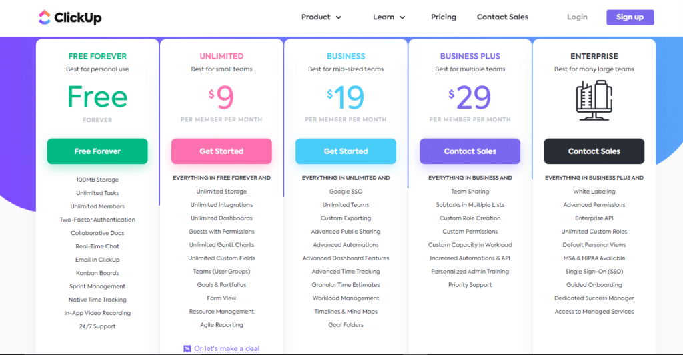Image resolution: width=683 pixels, height=355 pixels.
Task: Click the Login link
Action: [x=577, y=17]
